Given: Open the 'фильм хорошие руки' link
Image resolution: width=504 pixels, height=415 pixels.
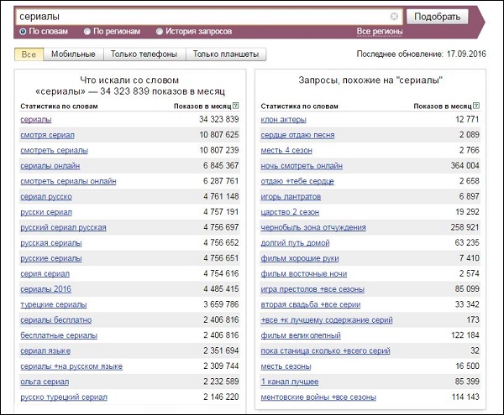Looking at the screenshot, I should coord(300,258).
